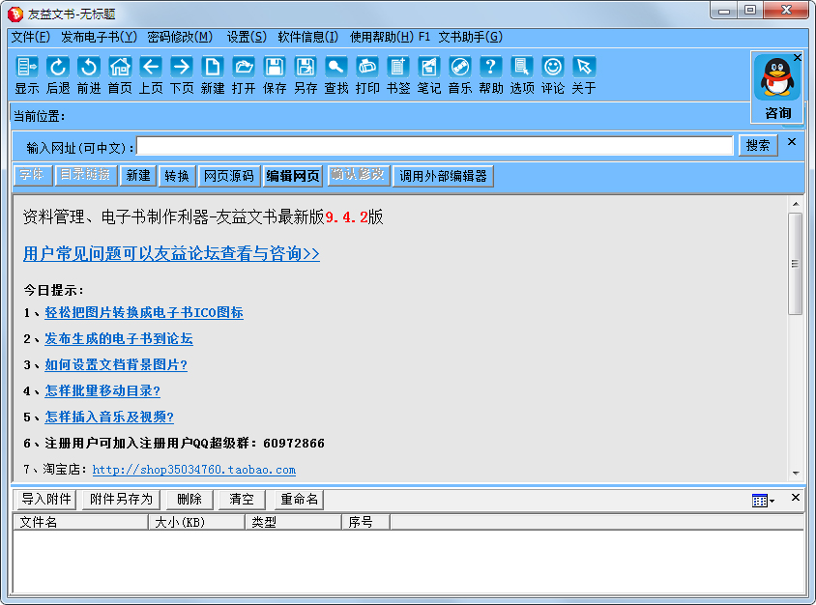Focus the 输入网址 URL input field

click(434, 146)
